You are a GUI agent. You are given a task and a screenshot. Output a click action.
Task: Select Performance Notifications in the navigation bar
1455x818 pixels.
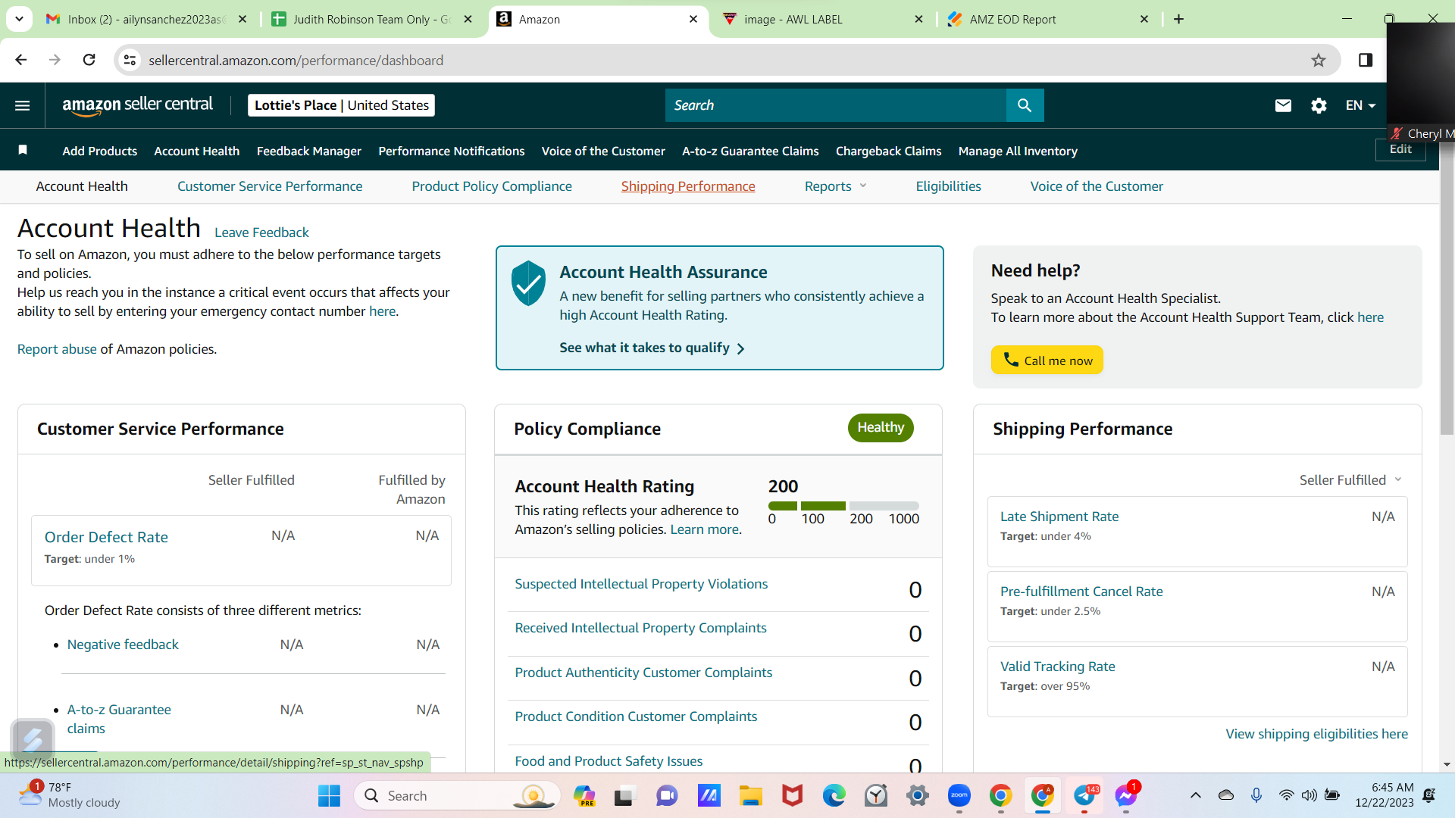click(452, 151)
